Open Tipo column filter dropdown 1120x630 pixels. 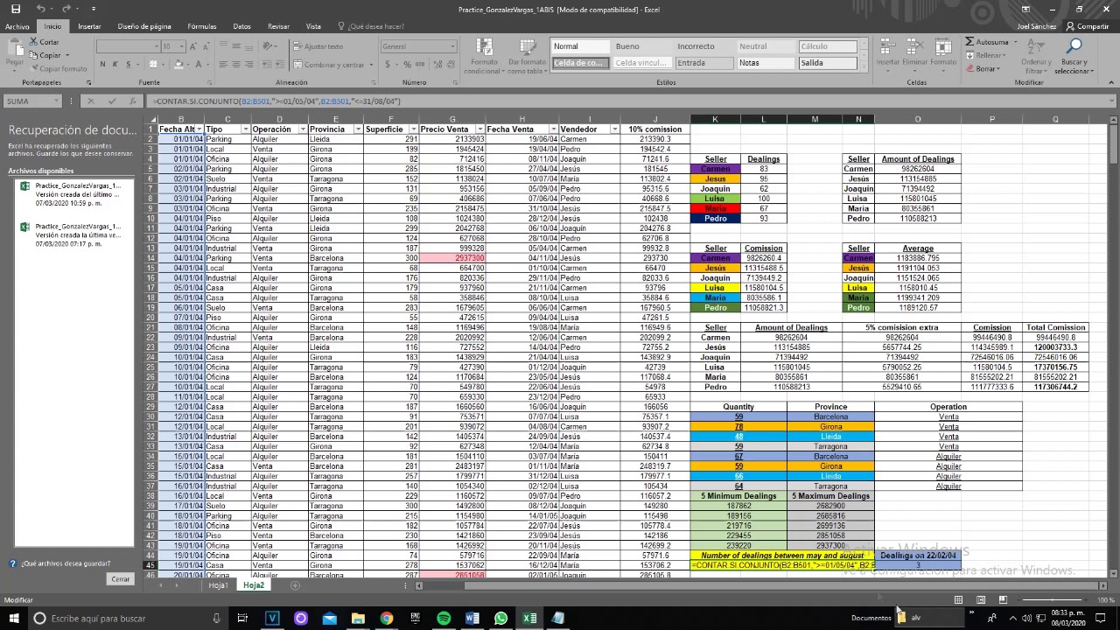tap(244, 129)
